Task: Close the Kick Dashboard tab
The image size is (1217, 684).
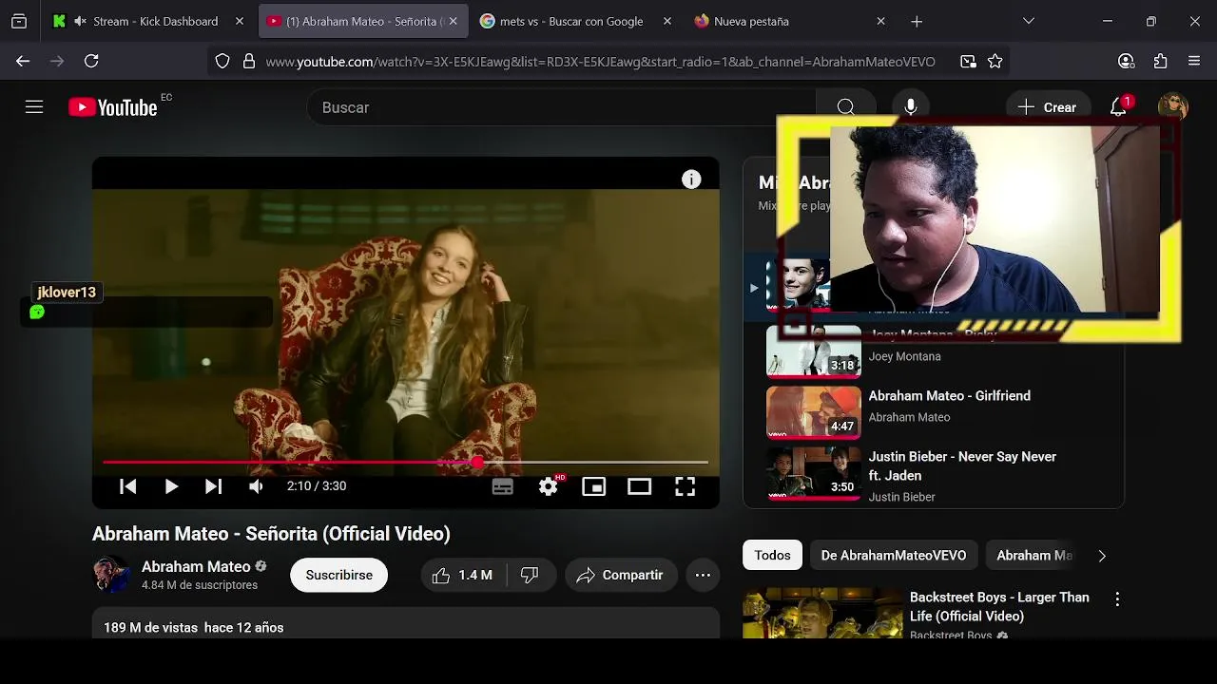Action: (239, 21)
